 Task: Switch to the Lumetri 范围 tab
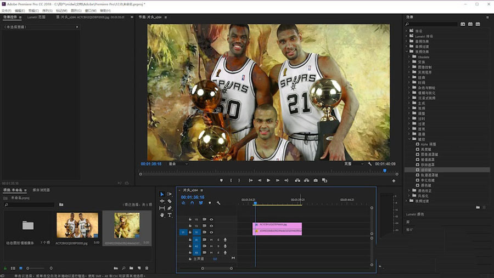(37, 17)
